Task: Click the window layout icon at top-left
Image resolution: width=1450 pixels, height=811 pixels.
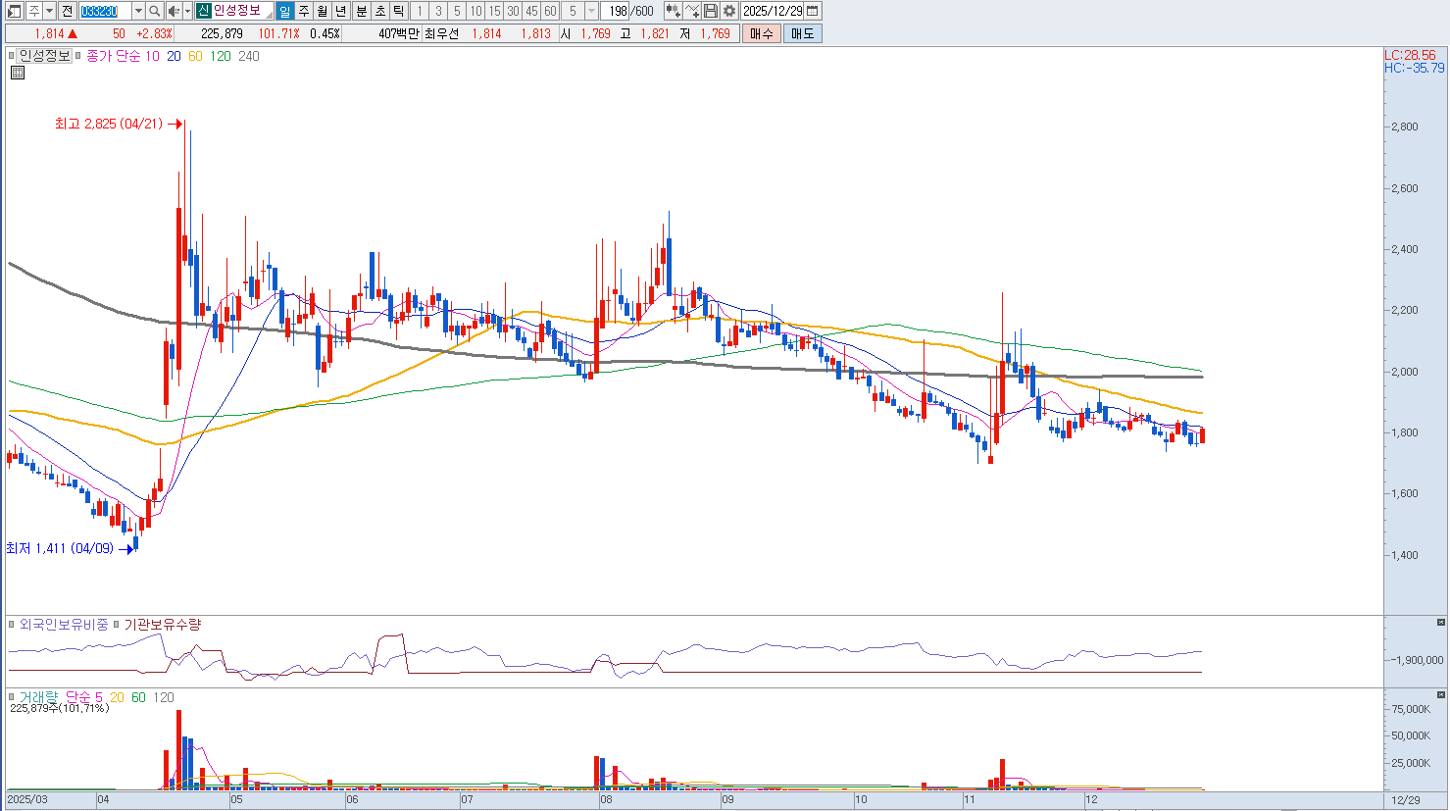Action: coord(14,11)
